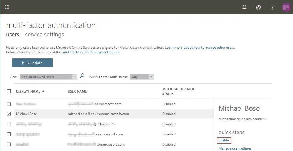Image resolution: width=293 pixels, height=151 pixels.
Task: Open the help question mark icon
Action: point(272,7)
